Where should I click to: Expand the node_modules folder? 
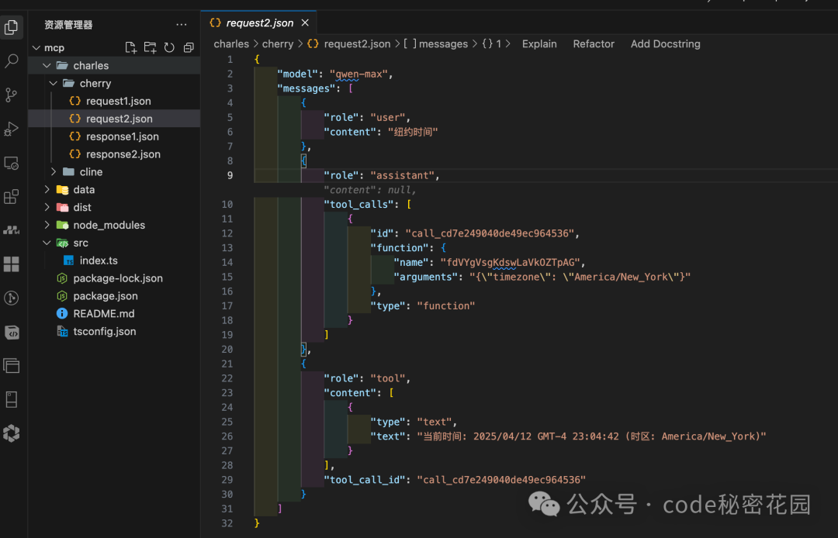(47, 225)
